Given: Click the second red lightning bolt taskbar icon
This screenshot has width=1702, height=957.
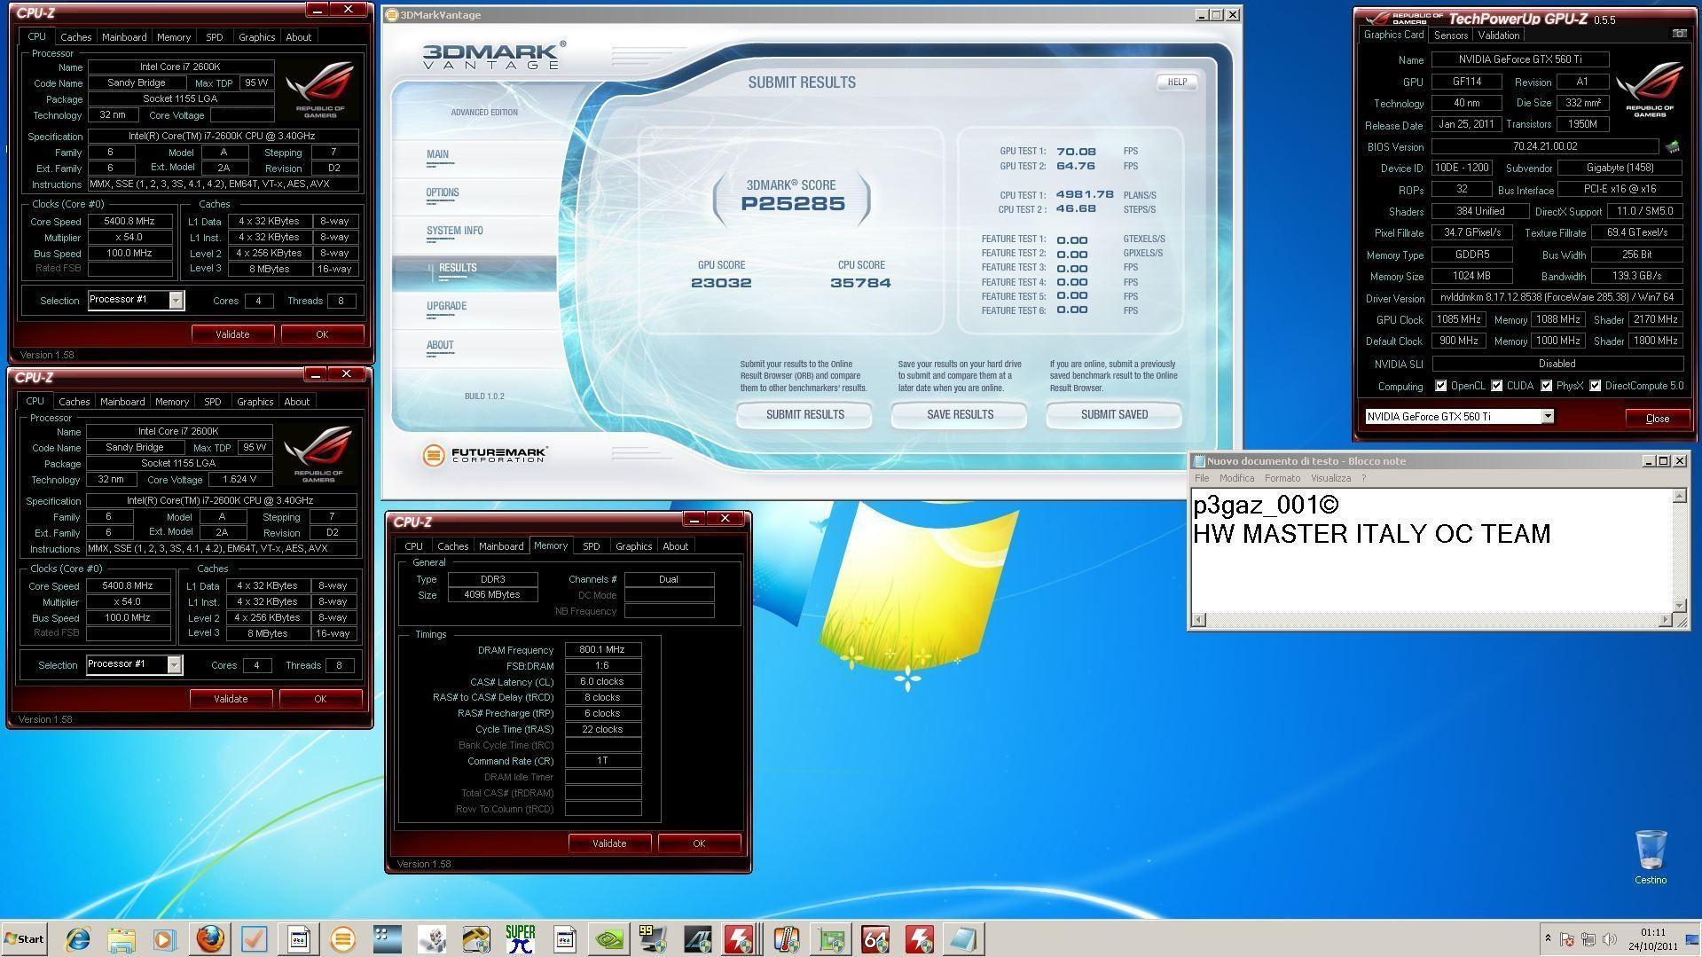Looking at the screenshot, I should 920,938.
